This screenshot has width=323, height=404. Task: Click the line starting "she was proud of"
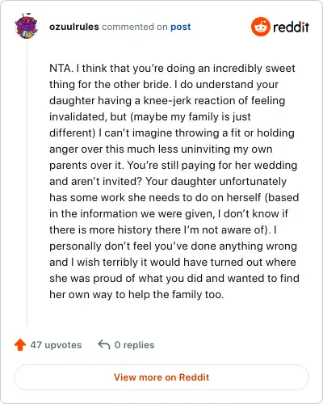click(174, 278)
